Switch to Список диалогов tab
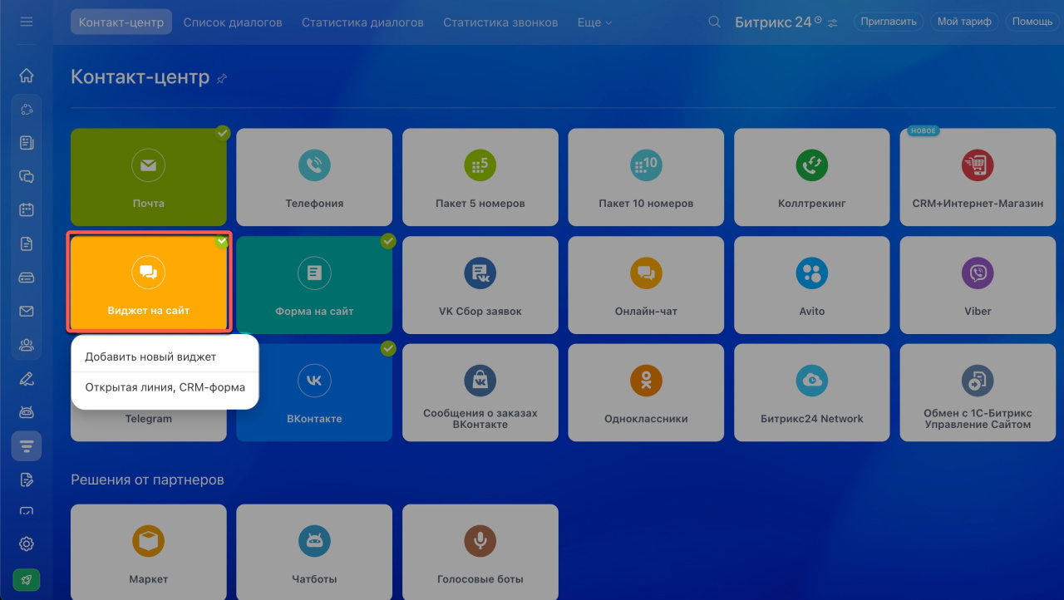 pyautogui.click(x=233, y=22)
